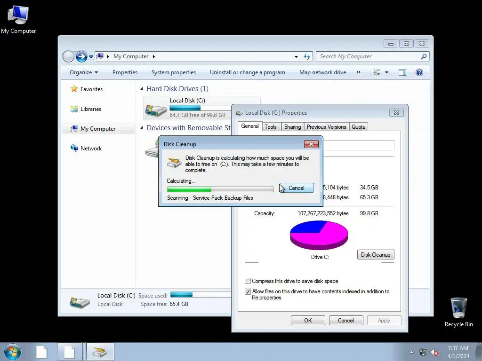Click Apply in Local Disk Properties
Image resolution: width=482 pixels, height=361 pixels.
coord(384,321)
